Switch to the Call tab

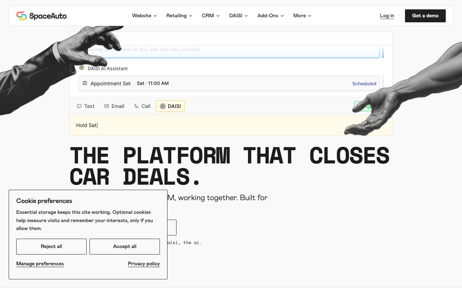click(142, 106)
